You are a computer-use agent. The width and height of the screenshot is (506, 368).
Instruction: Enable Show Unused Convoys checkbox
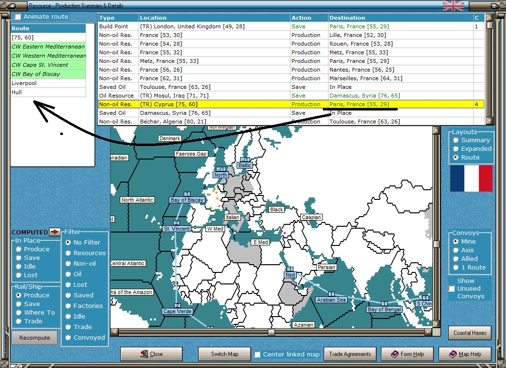coord(452,289)
